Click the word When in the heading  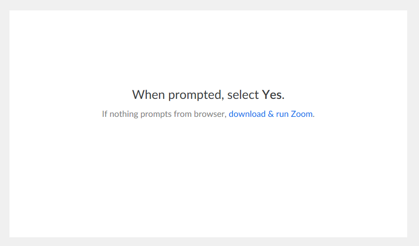point(148,95)
